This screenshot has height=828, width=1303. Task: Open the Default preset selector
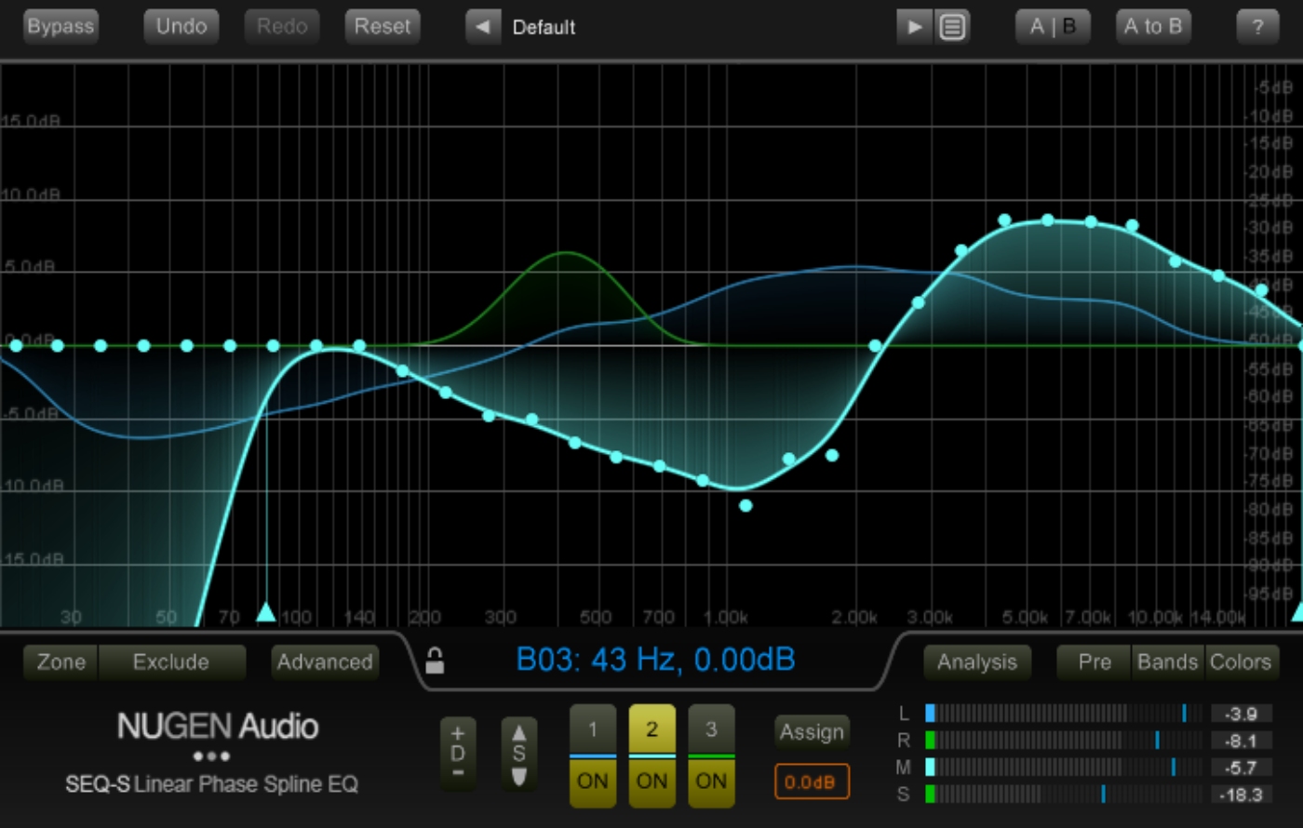click(x=544, y=26)
